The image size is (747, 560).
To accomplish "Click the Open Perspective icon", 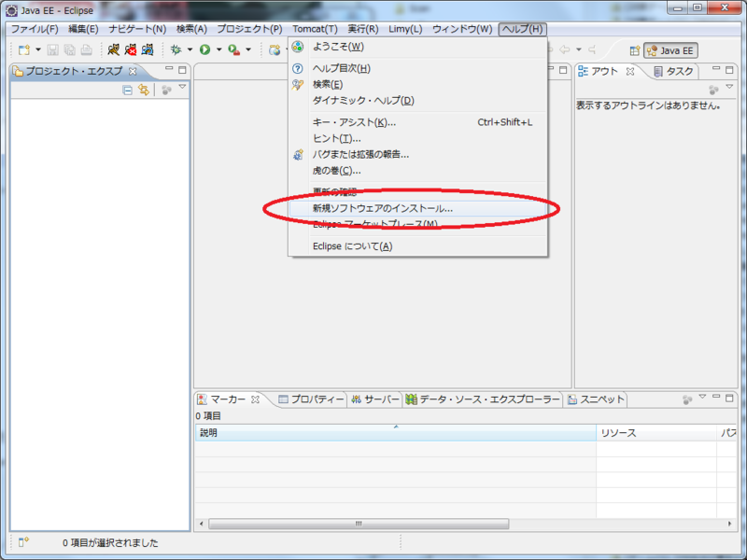I will click(635, 50).
